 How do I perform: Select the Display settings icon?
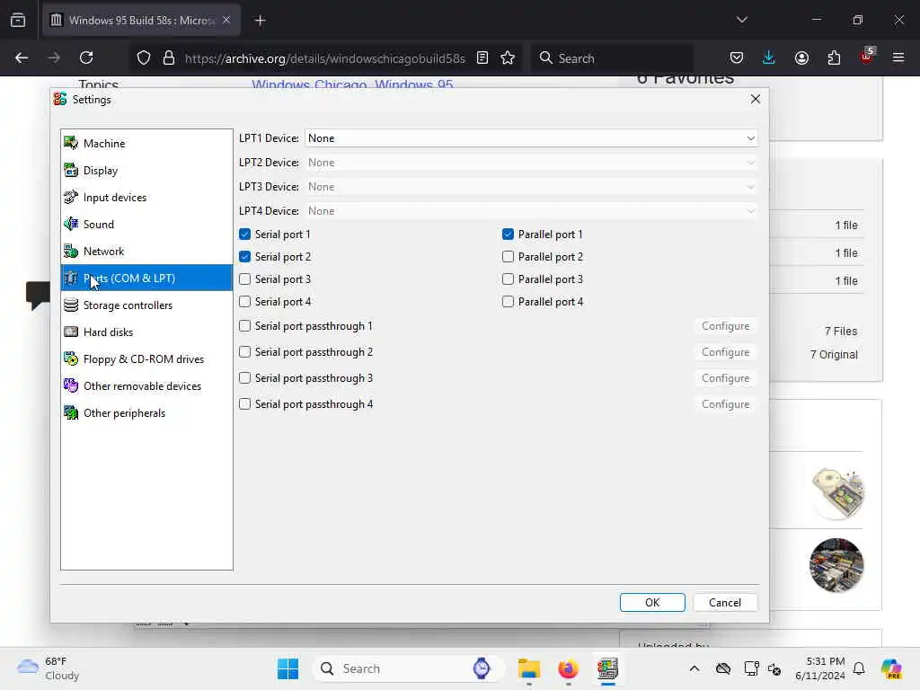pos(71,170)
